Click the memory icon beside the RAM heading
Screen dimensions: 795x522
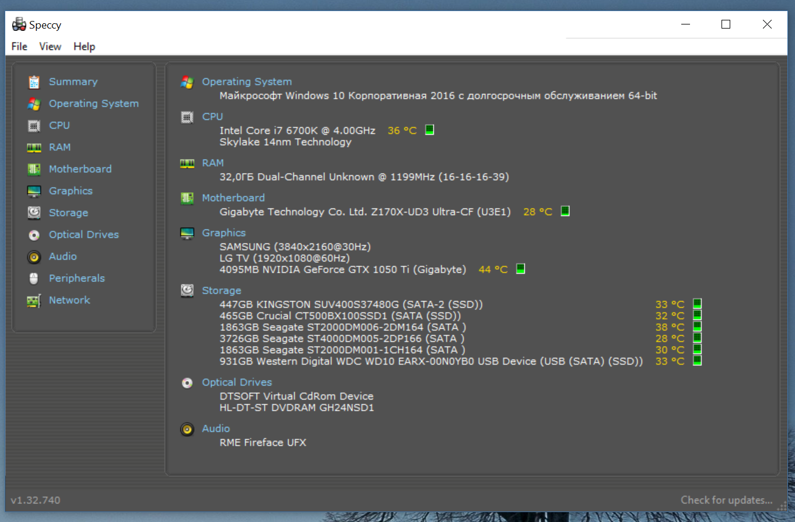tap(187, 164)
